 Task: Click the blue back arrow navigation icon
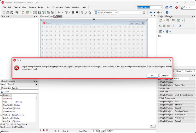coord(151,12)
